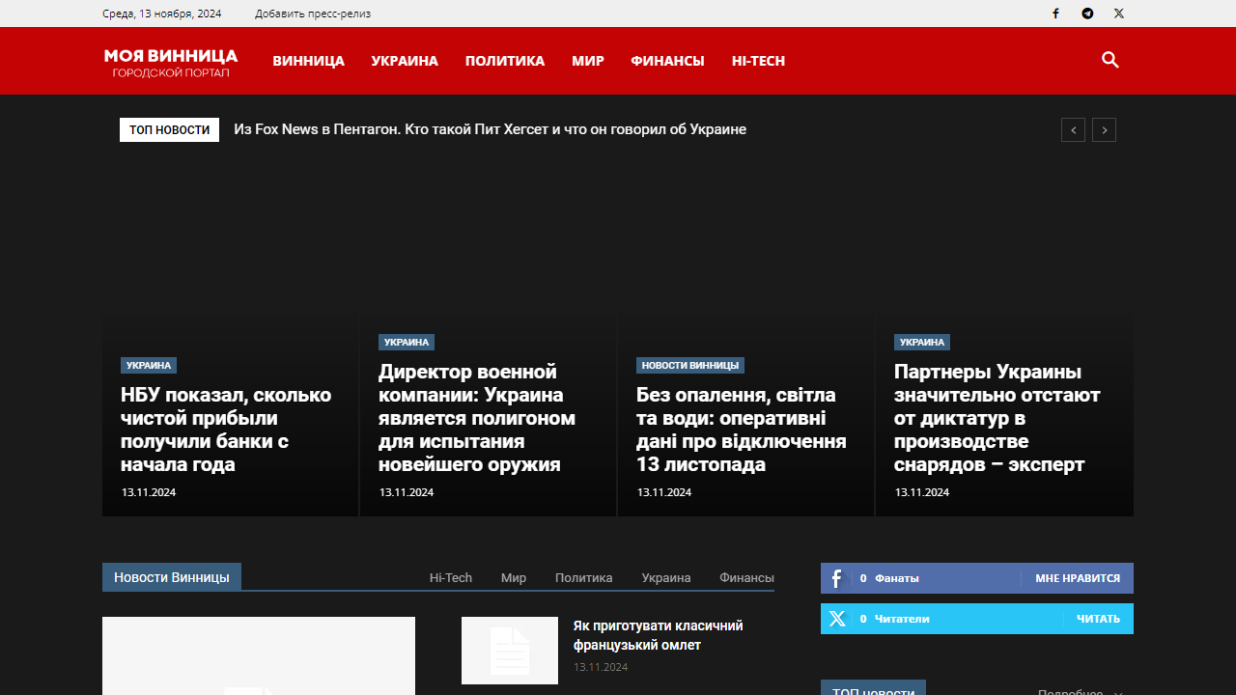Click the Facebook icon in fans widget
This screenshot has width=1236, height=695.
[x=837, y=578]
